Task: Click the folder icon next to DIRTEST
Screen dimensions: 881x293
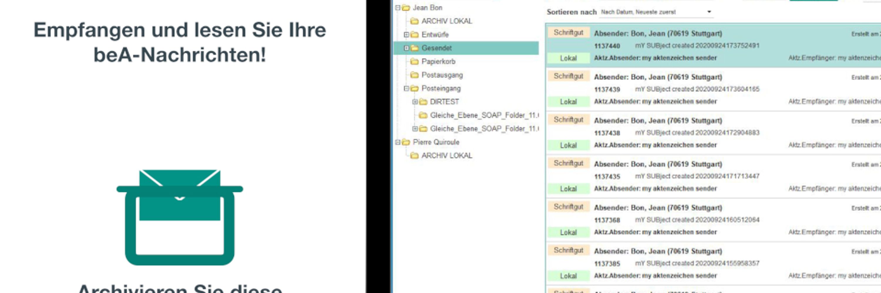Action: tap(423, 102)
